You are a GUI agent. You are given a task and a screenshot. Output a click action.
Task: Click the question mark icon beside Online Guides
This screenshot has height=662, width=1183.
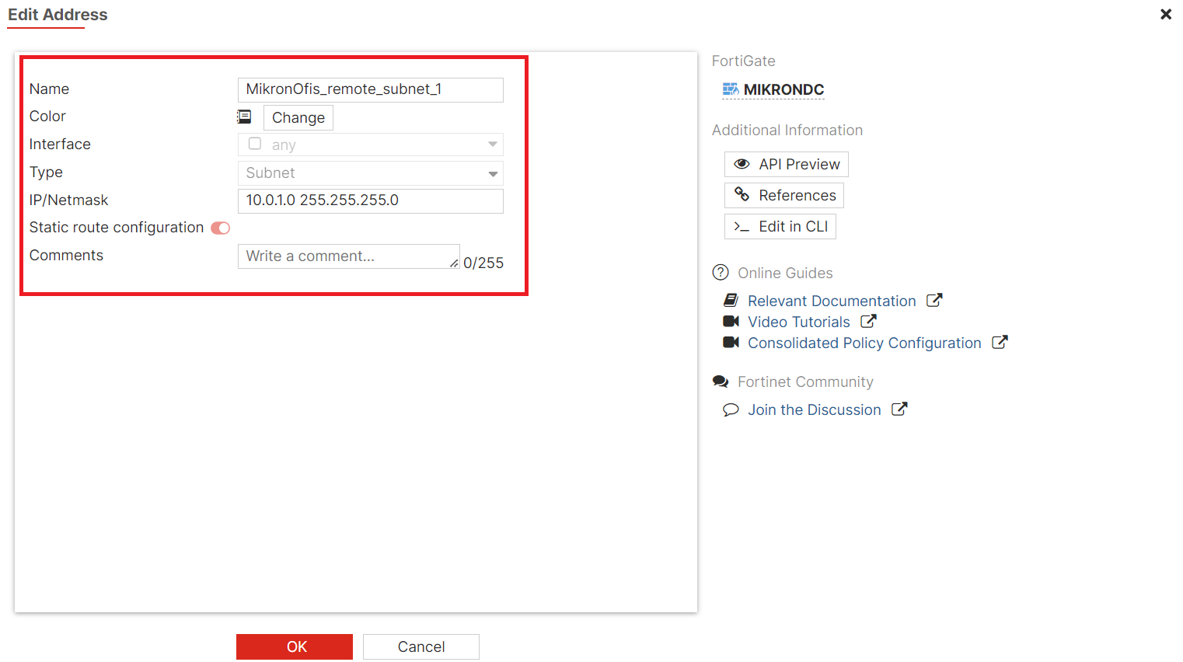[x=721, y=273]
